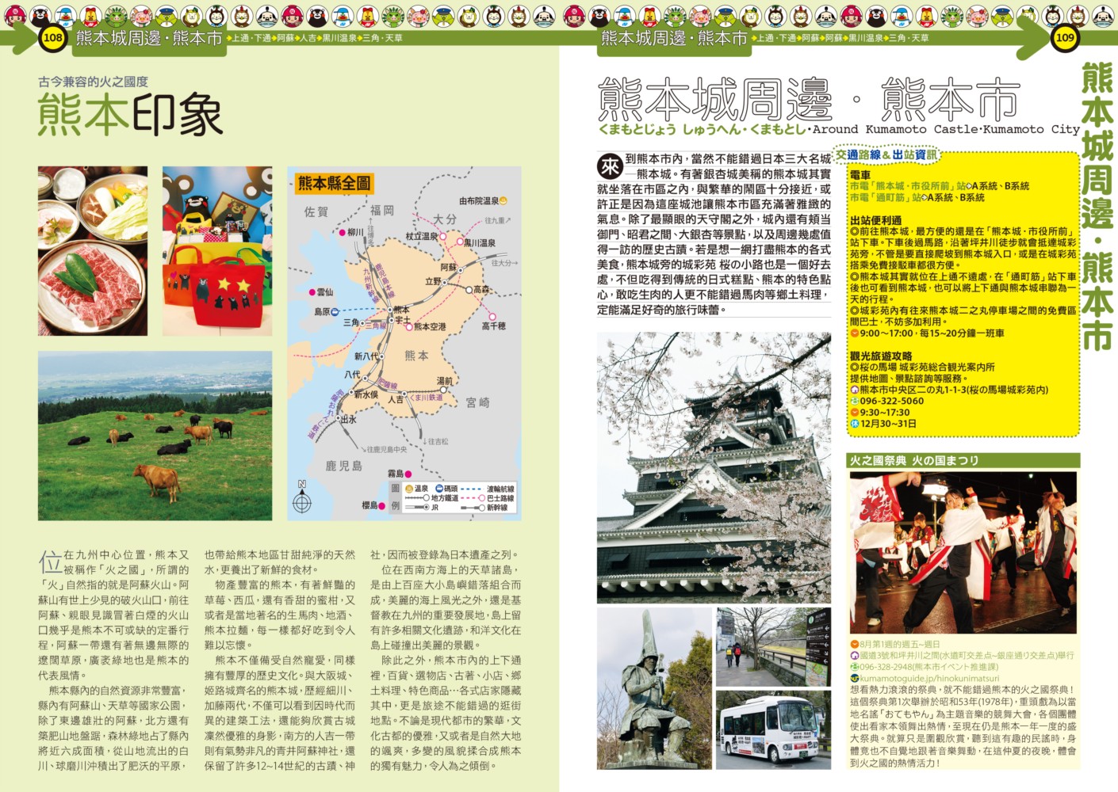Click the 熊本縣全圖 orange map title label
The image size is (1118, 792).
point(334,184)
